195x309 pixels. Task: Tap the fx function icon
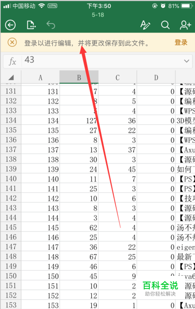tap(12, 61)
